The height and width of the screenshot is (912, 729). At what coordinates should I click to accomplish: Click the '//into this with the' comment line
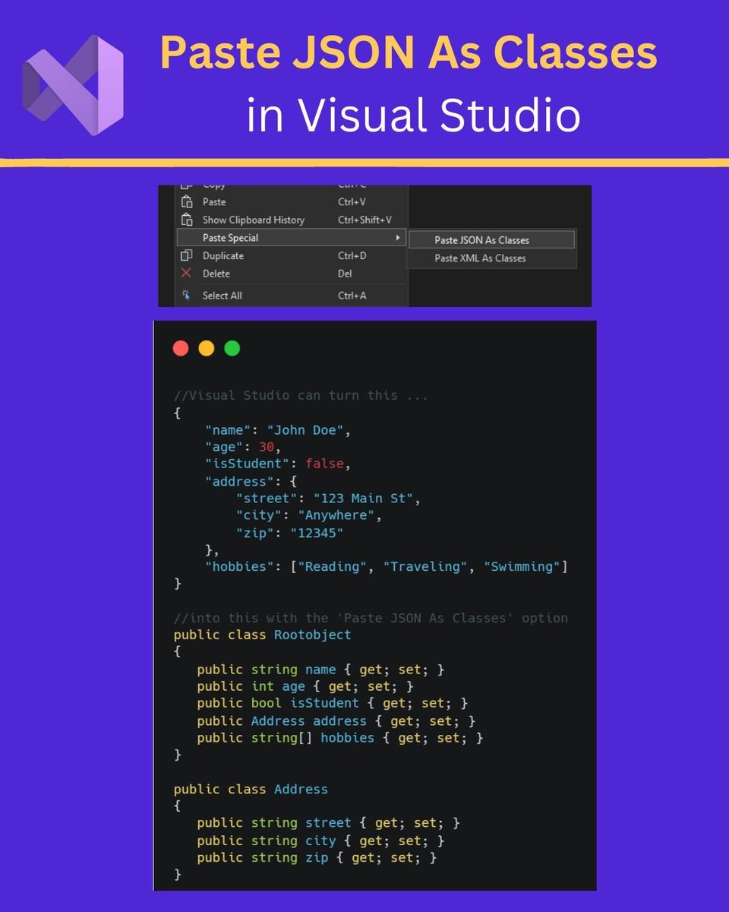click(371, 618)
